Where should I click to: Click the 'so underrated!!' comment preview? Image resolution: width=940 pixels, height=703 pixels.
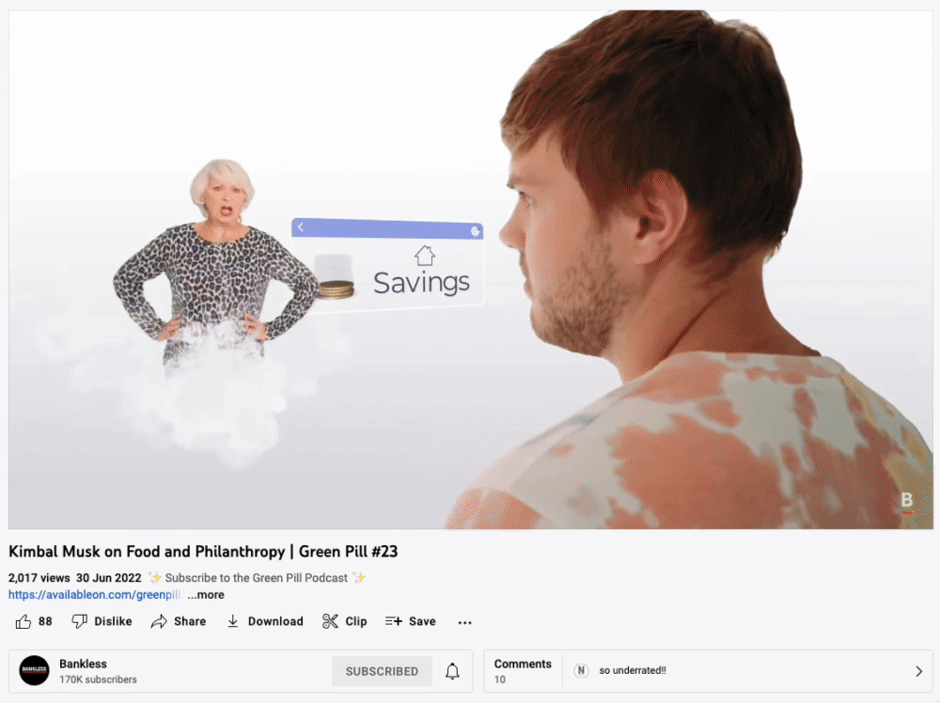[x=633, y=671]
